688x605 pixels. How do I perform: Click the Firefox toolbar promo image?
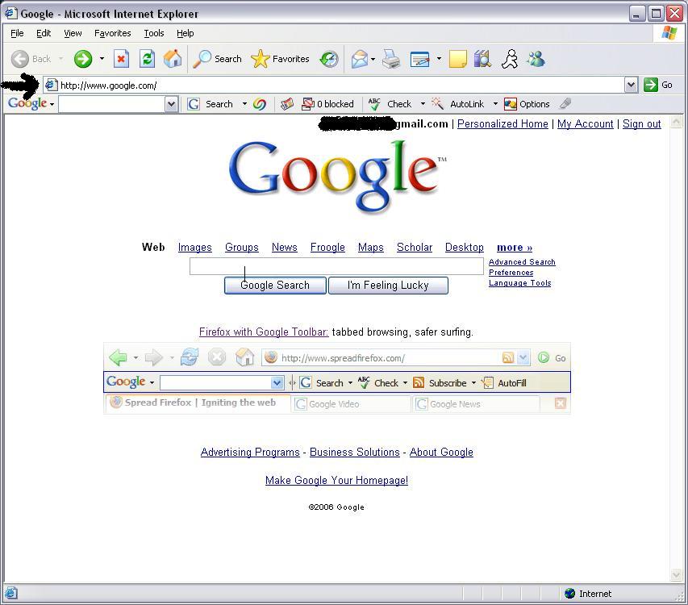[x=337, y=378]
